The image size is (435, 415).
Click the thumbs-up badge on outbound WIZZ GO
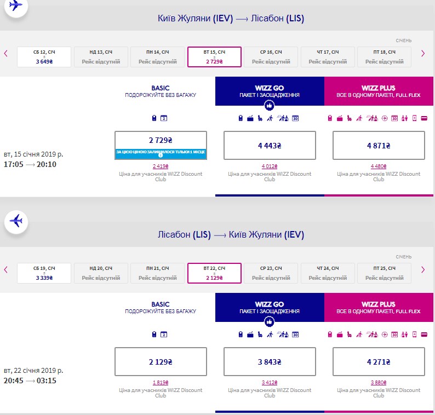[269, 105]
